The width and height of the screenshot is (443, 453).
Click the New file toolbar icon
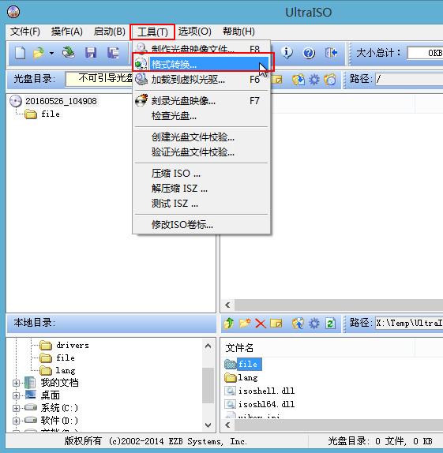point(20,53)
